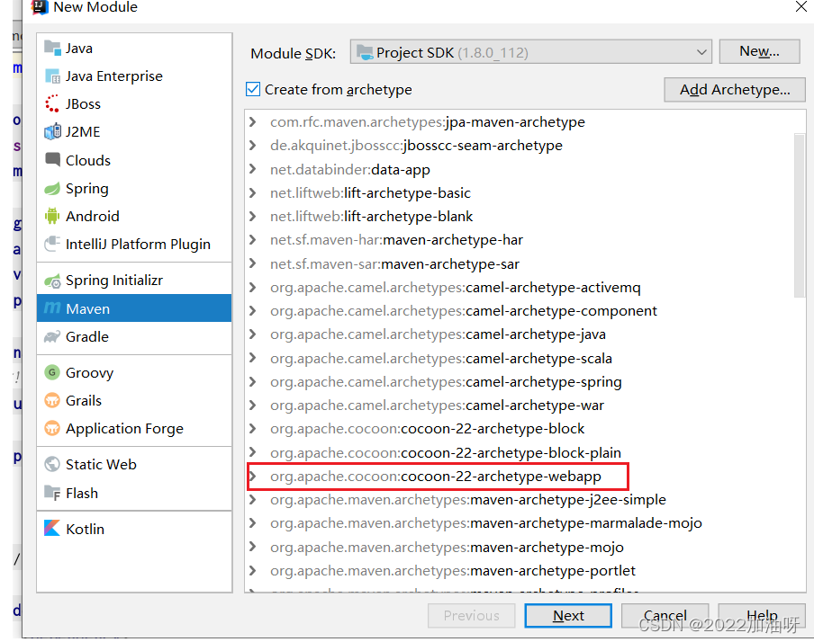The width and height of the screenshot is (814, 642).
Task: Select Spring in the module list
Action: (x=134, y=188)
